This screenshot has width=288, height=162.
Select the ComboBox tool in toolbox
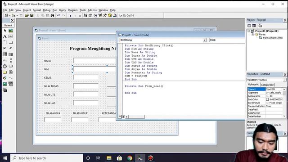coord(5,54)
